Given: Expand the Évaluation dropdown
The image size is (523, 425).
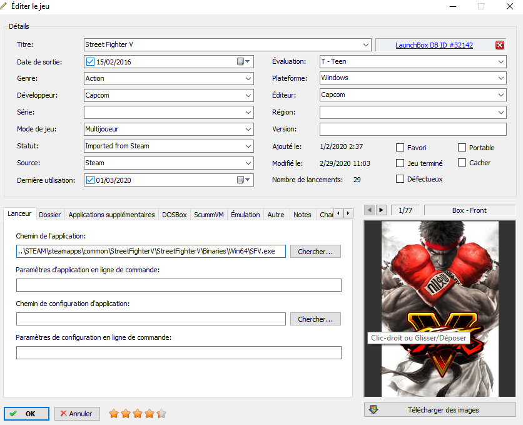Looking at the screenshot, I should (x=501, y=62).
